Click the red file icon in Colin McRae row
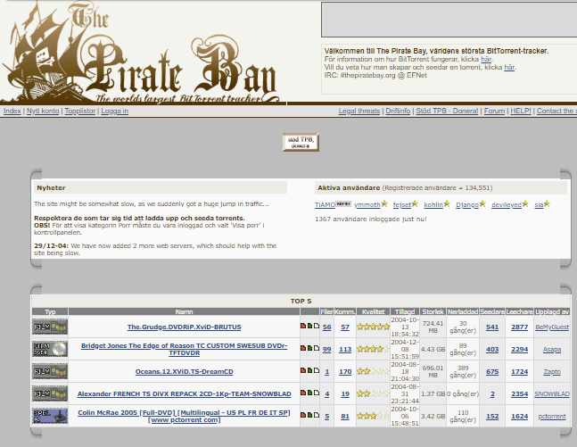 [x=303, y=415]
